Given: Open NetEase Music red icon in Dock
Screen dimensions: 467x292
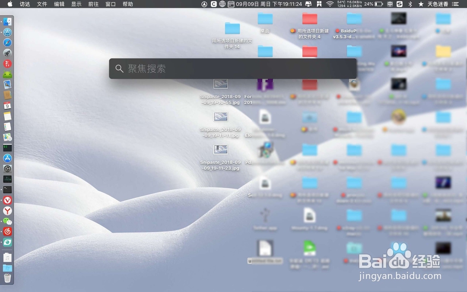Looking at the screenshot, I should click(7, 232).
